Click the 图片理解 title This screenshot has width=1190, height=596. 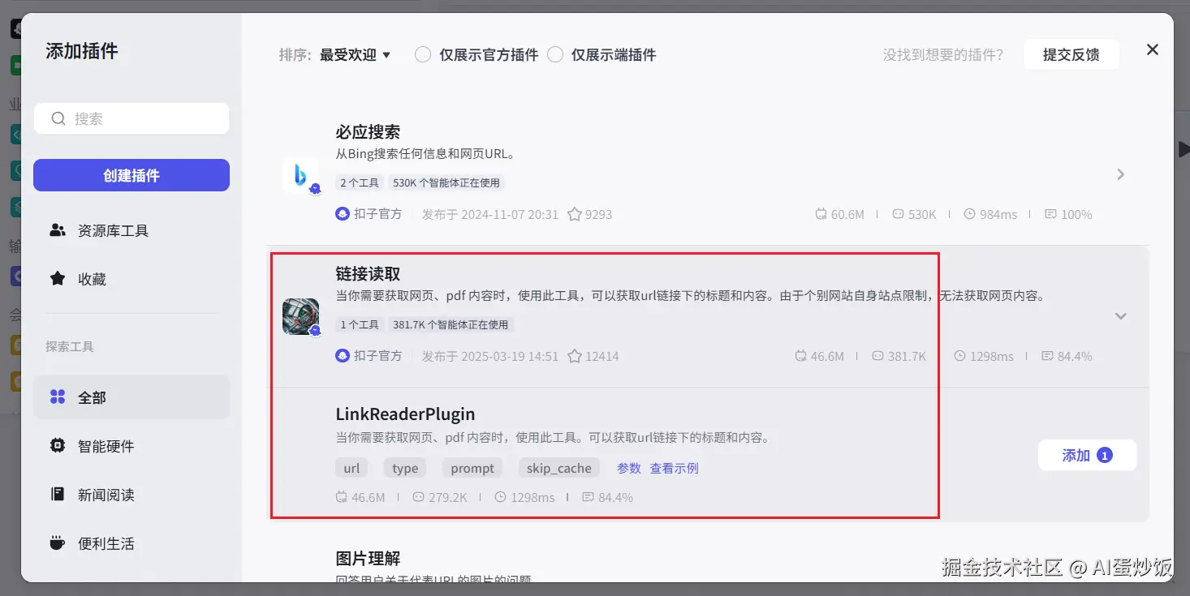pos(368,559)
